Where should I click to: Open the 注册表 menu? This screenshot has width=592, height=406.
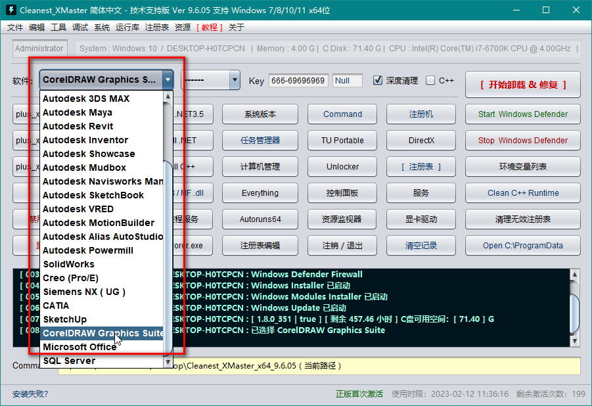click(156, 28)
